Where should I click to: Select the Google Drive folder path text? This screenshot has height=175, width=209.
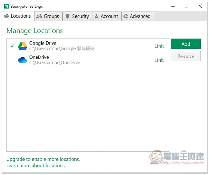[x=62, y=48]
